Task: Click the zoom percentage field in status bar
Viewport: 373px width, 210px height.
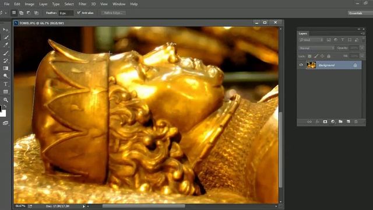Action: pos(20,206)
